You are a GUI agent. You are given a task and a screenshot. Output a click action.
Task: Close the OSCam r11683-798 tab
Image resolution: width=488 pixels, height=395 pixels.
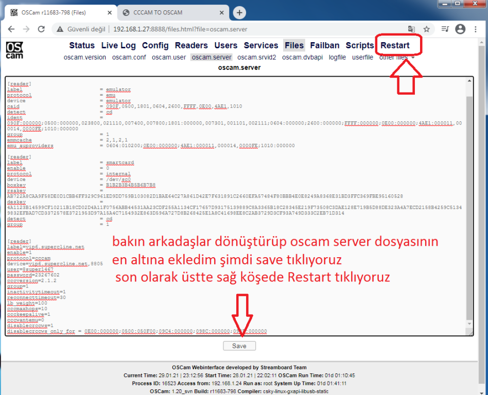[x=110, y=13]
